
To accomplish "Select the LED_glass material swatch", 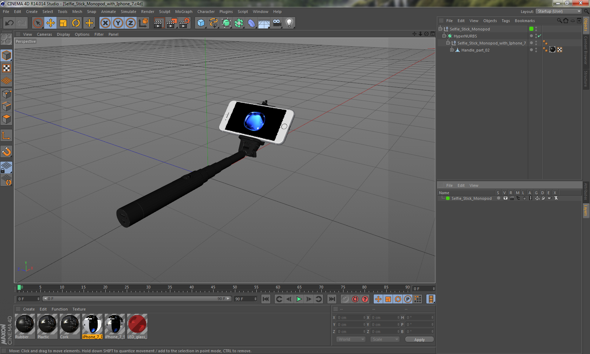I will click(137, 326).
